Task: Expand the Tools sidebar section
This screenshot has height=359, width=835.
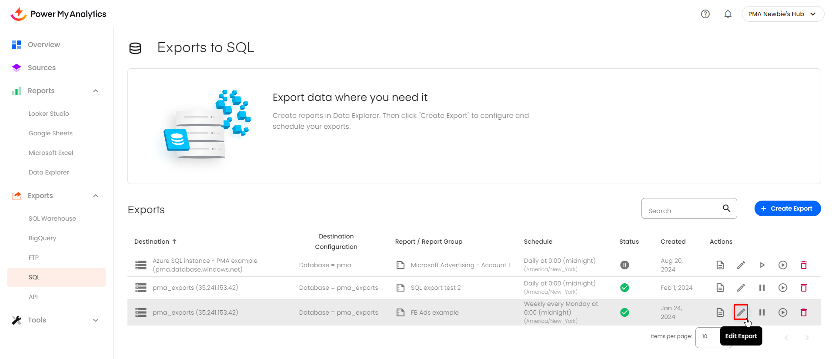Action: pos(96,320)
